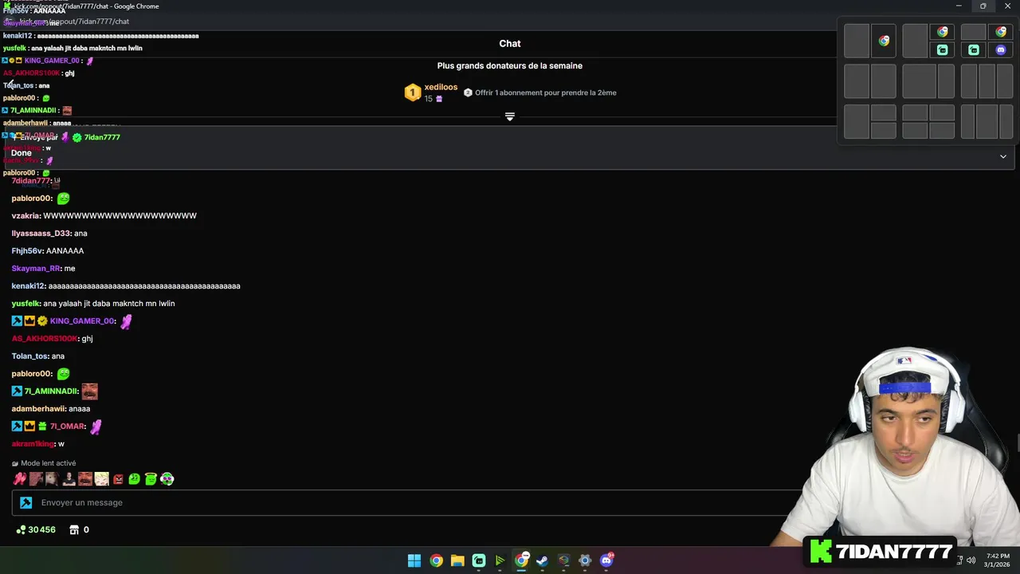The width and height of the screenshot is (1020, 574).
Task: Open Discord from the taskbar
Action: pos(606,560)
